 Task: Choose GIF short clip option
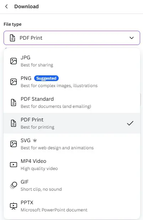click(x=72, y=185)
